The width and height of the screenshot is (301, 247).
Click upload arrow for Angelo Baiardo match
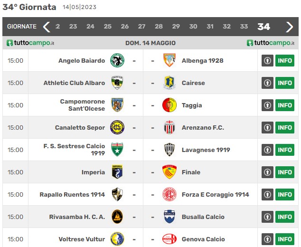267,60
